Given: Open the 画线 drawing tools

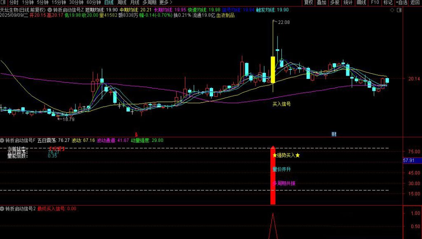Looking at the screenshot, I should point(361,2).
